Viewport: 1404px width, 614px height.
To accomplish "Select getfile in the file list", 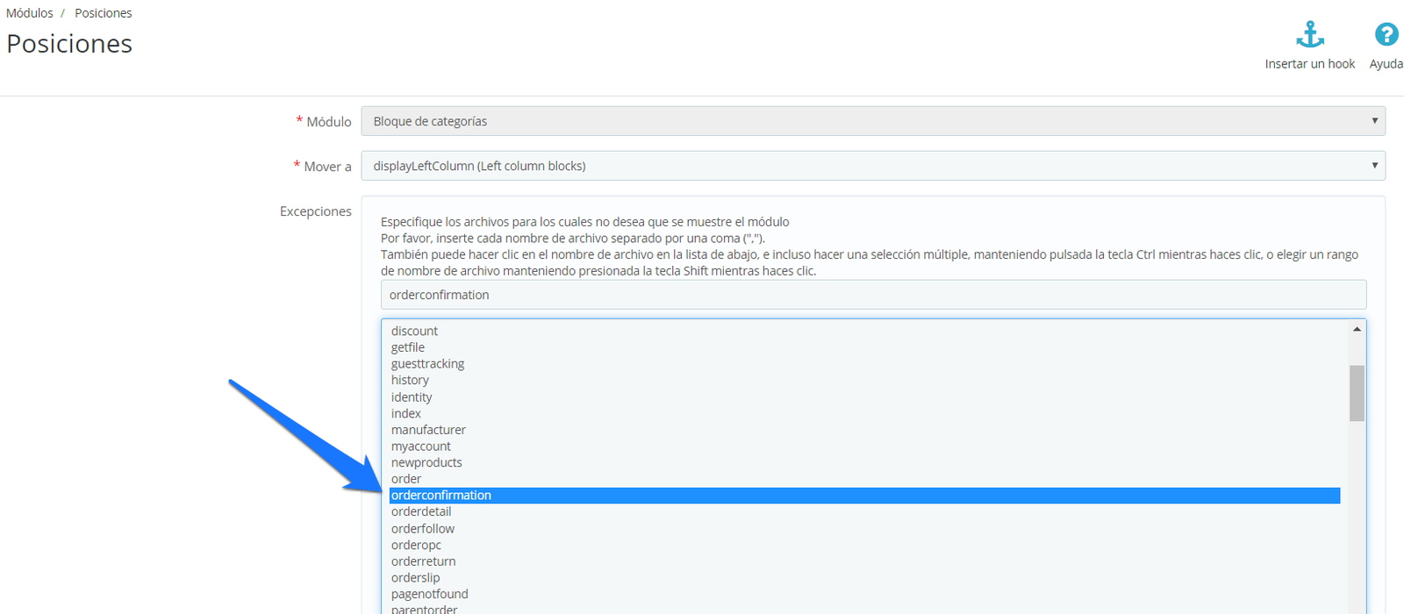I will coord(408,347).
